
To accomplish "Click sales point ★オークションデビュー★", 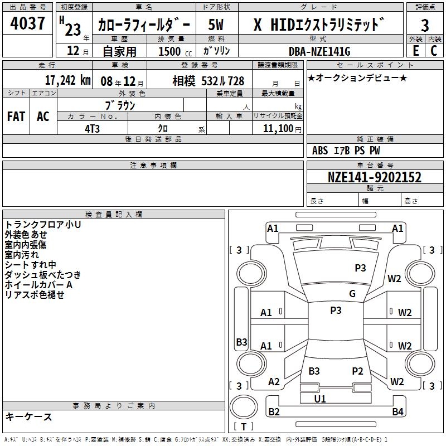I will tap(357, 78).
